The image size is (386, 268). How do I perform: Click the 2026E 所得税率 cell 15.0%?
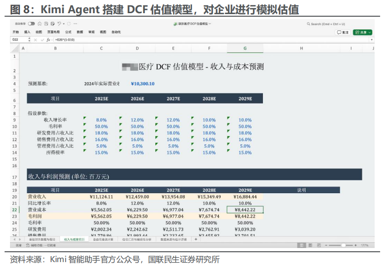pos(137,153)
